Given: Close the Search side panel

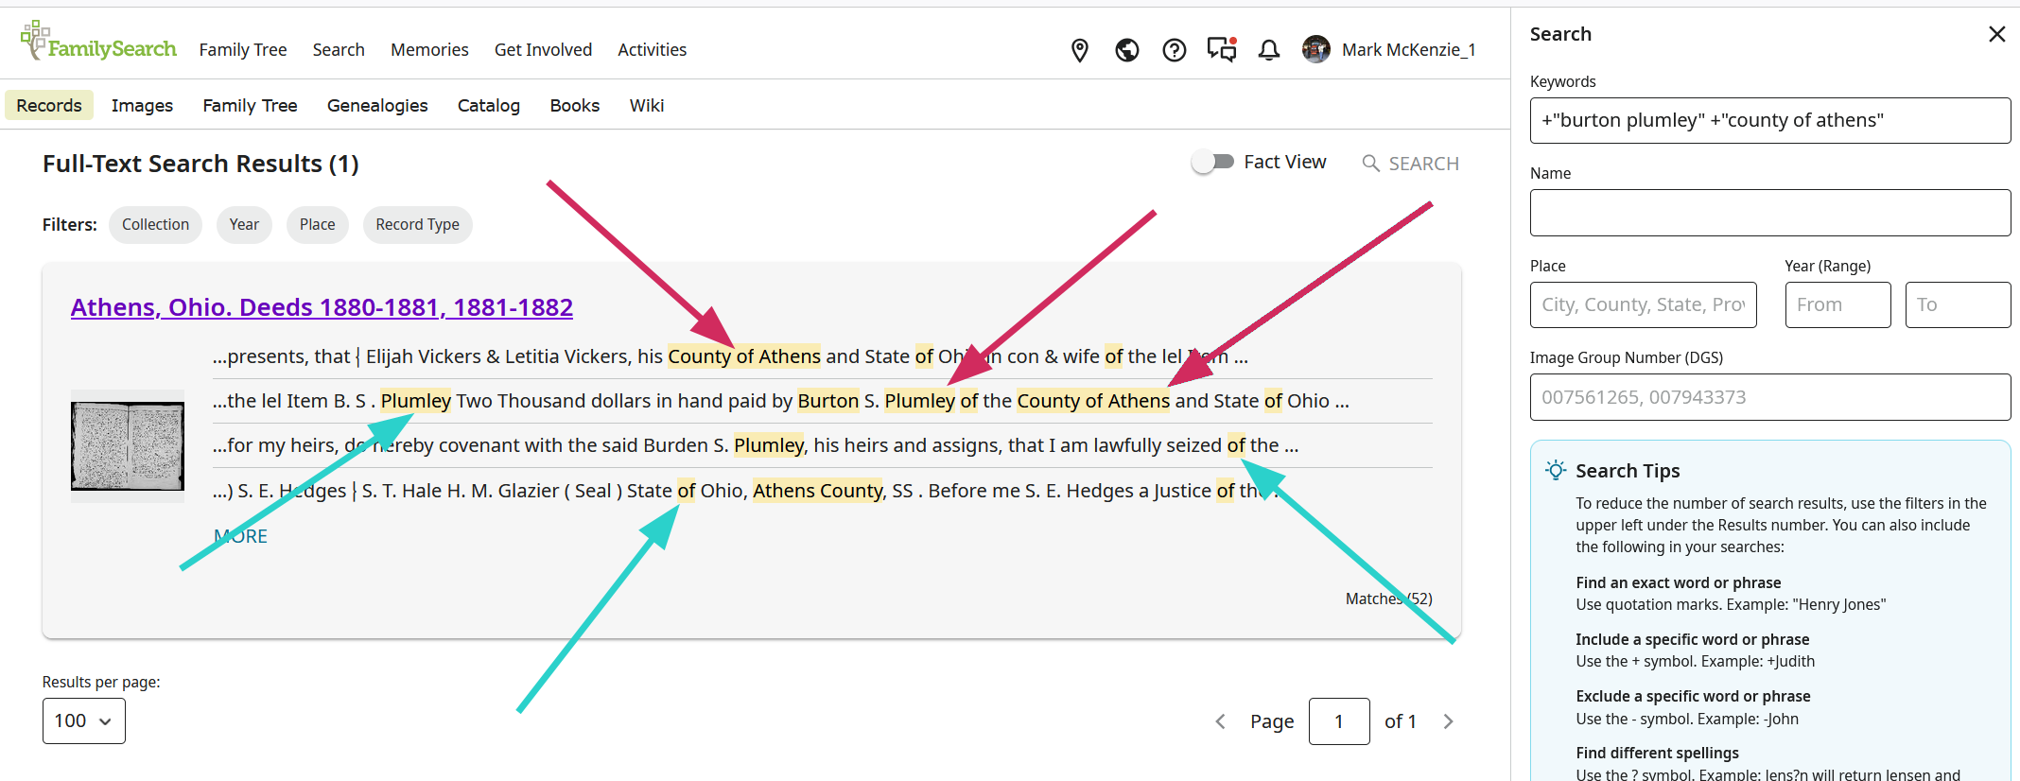Looking at the screenshot, I should point(1996,34).
